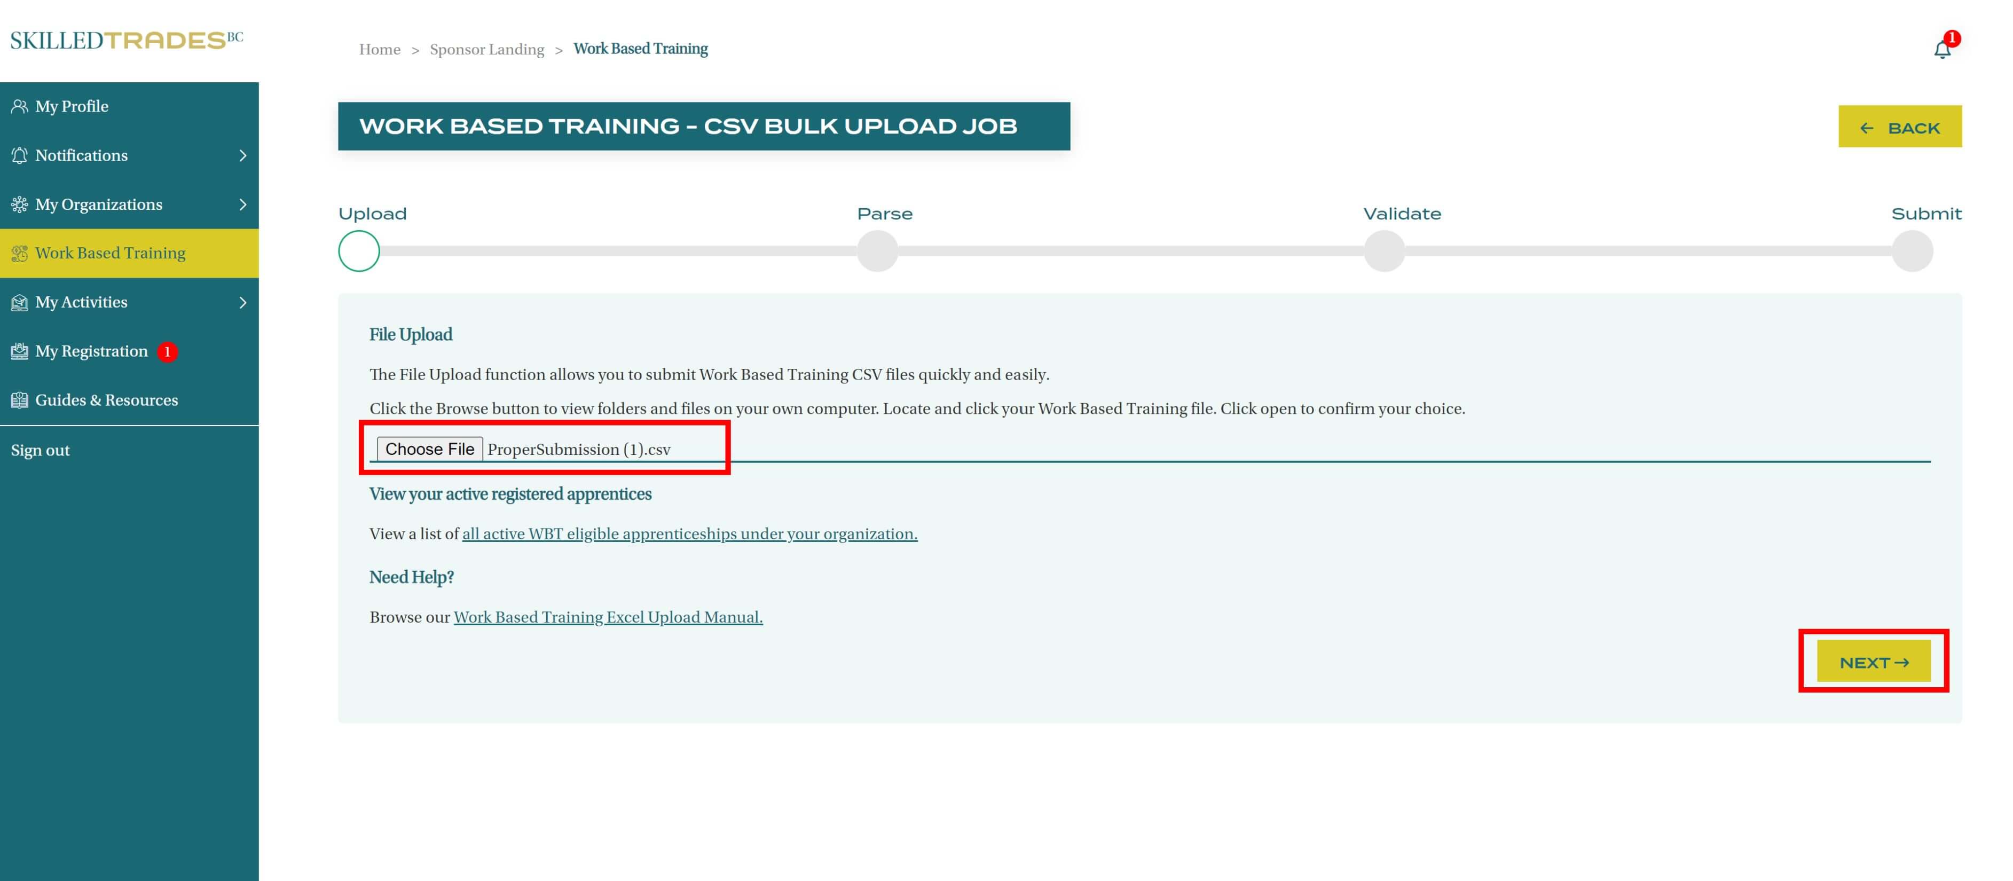This screenshot has width=2013, height=881.
Task: Click the Guides & Resources icon
Action: tap(20, 400)
